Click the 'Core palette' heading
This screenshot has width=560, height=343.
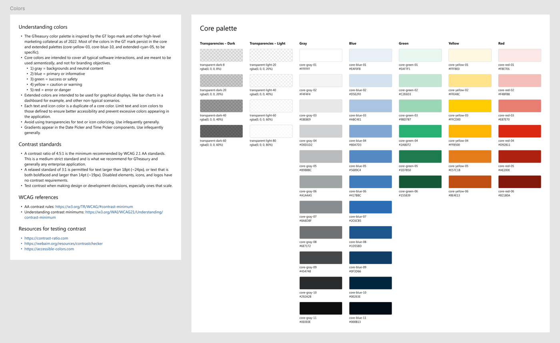[218, 28]
